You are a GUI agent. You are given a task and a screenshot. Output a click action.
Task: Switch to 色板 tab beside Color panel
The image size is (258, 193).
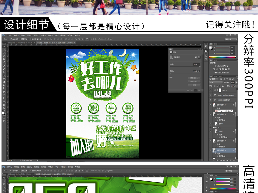(x=215, y=44)
